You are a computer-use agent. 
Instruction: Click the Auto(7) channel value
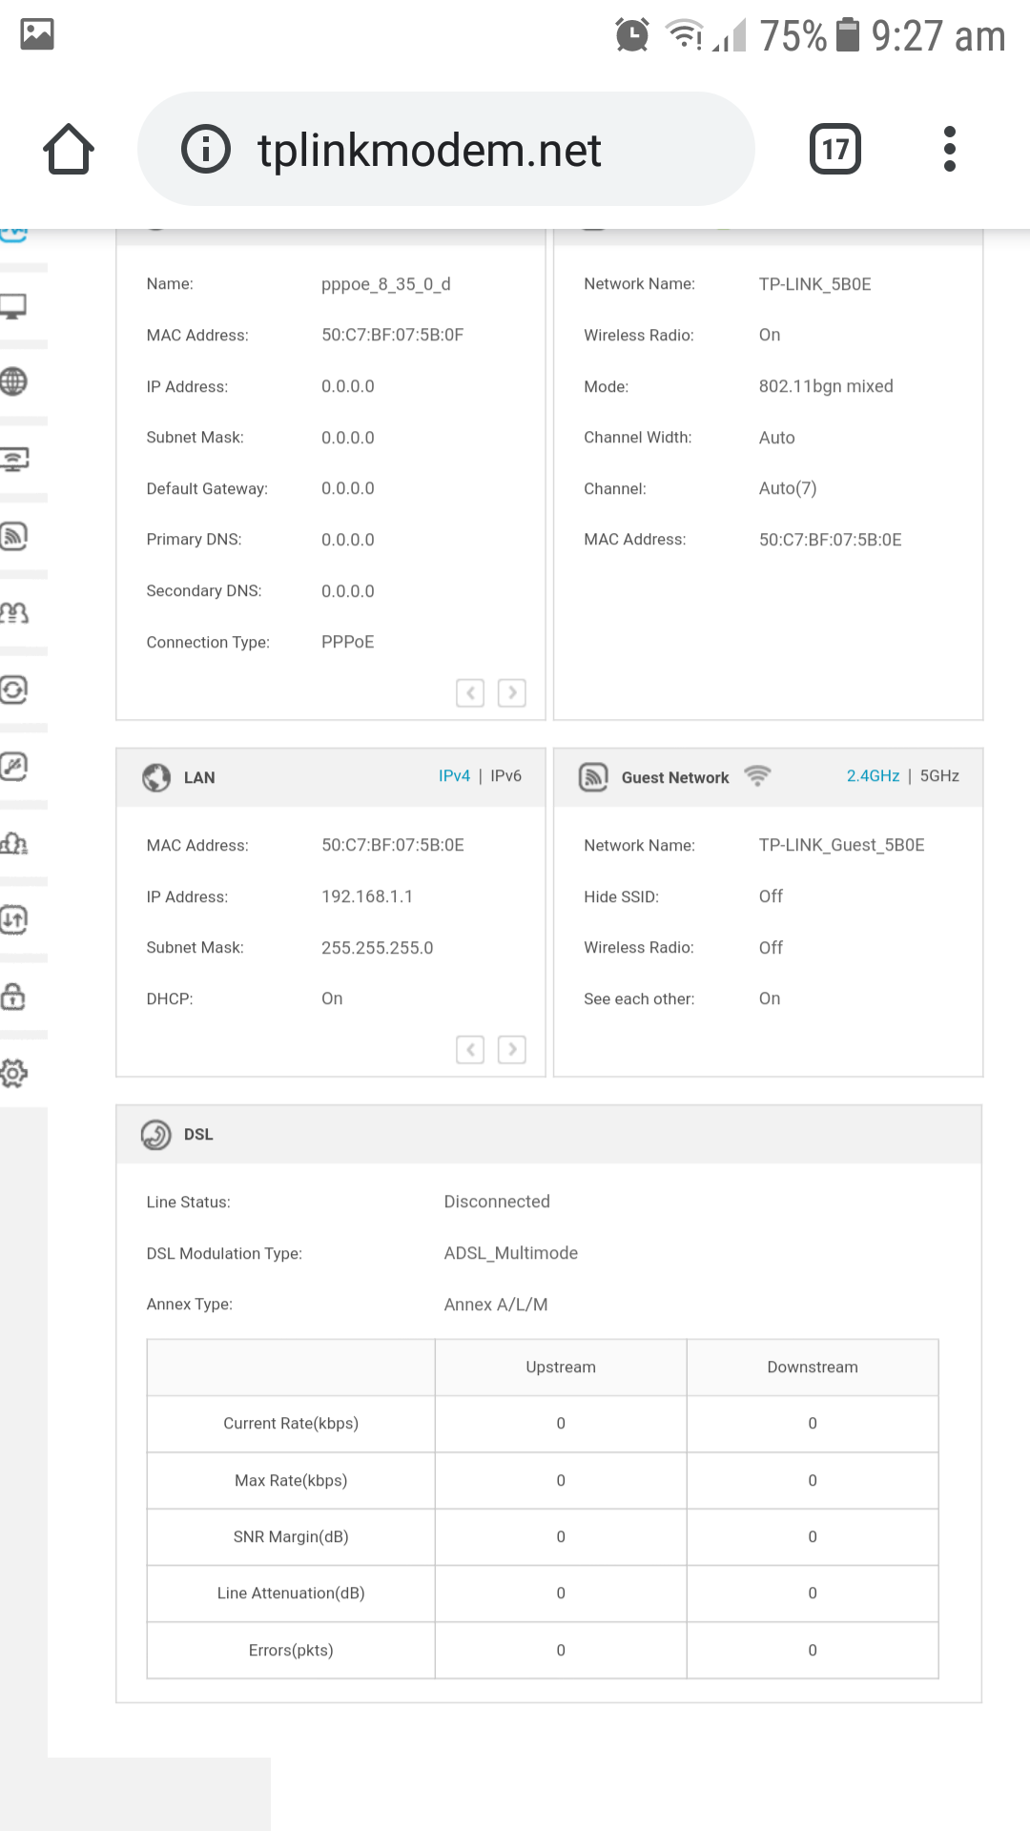788,488
